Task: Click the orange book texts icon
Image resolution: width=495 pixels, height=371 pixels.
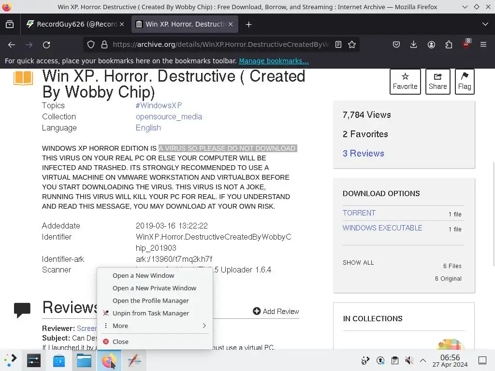Action: pyautogui.click(x=23, y=78)
